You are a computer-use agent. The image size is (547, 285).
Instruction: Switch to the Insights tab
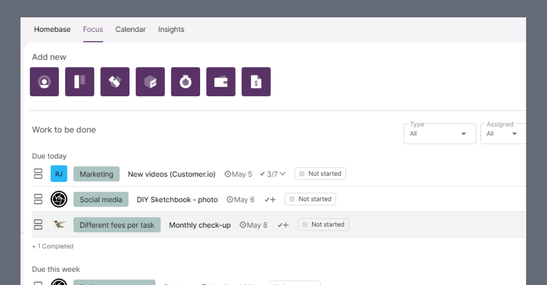(x=171, y=29)
